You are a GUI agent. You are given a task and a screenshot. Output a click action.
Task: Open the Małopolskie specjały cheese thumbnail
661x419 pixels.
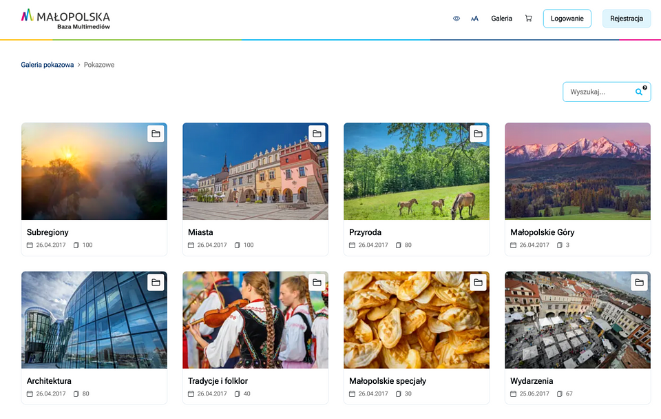[x=417, y=320]
